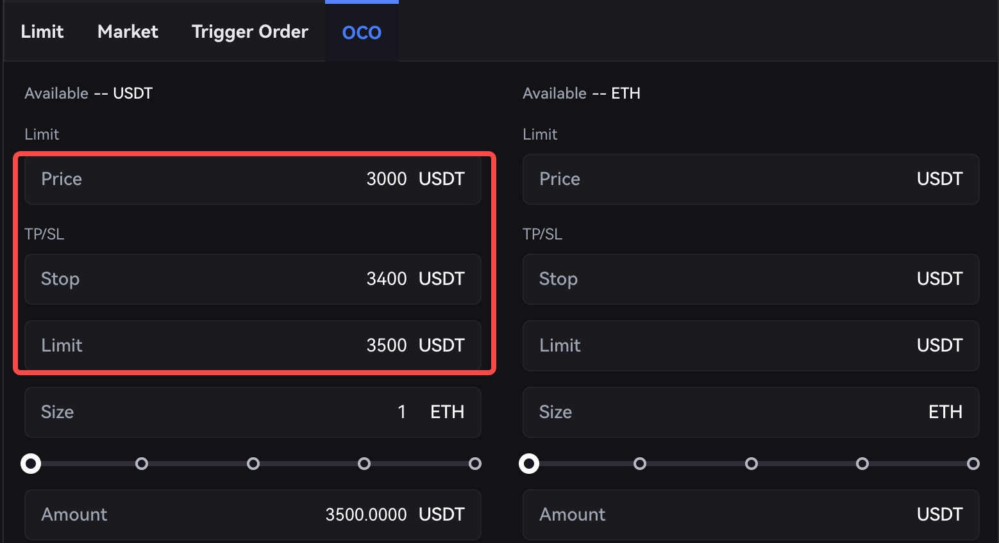The height and width of the screenshot is (543, 999).
Task: Click the empty Amount field in ETH column
Action: (x=751, y=515)
